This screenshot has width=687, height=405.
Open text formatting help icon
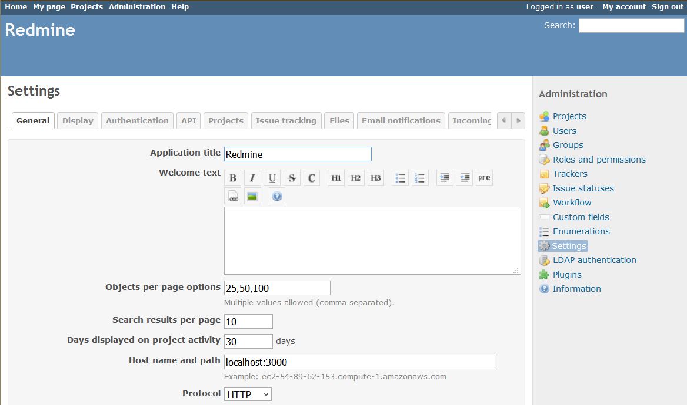(277, 196)
